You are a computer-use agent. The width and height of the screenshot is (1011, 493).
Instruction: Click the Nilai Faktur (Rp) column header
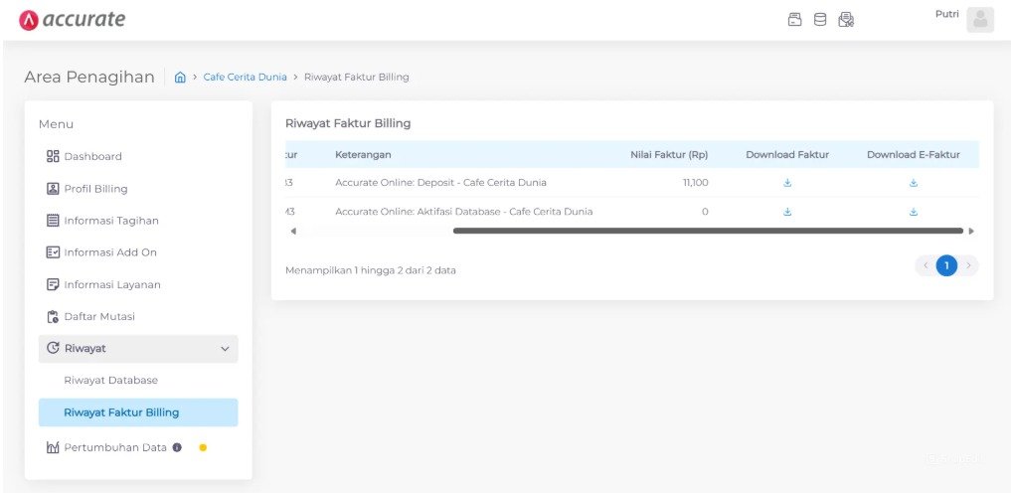pos(669,155)
